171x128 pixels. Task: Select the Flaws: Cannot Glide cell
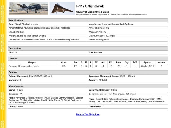[128, 100]
